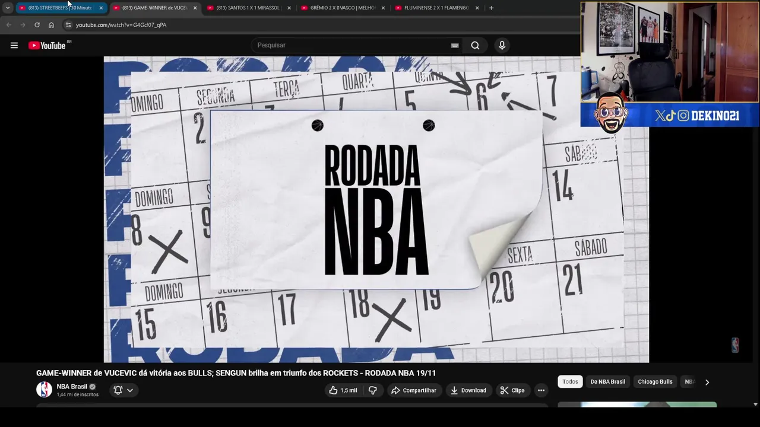The height and width of the screenshot is (427, 760).
Task: Dislike the video
Action: point(373,390)
